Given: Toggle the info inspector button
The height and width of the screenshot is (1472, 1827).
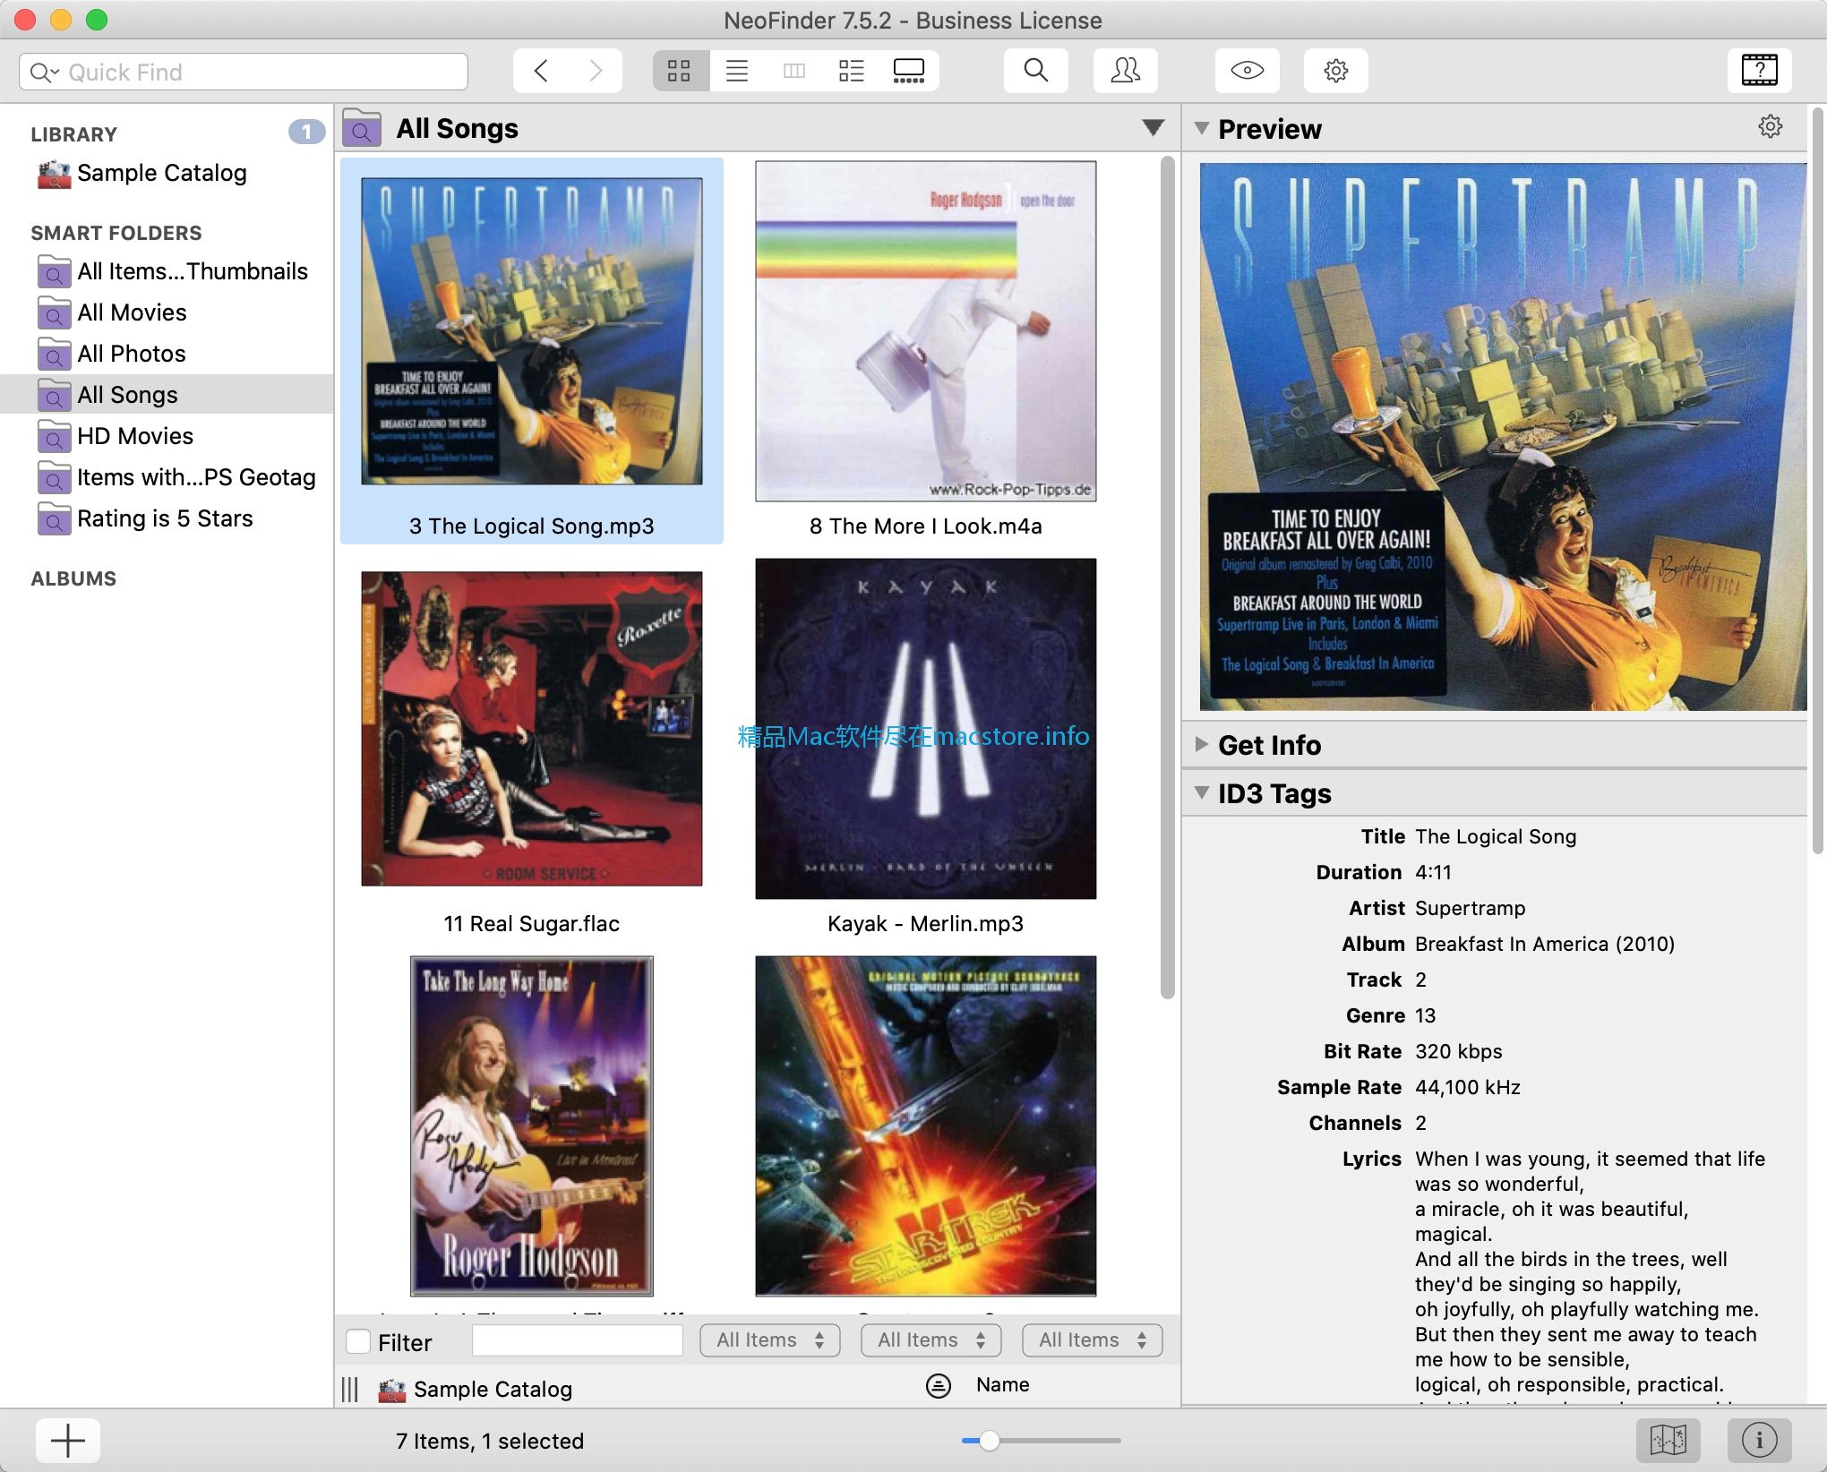Looking at the screenshot, I should 1759,1441.
